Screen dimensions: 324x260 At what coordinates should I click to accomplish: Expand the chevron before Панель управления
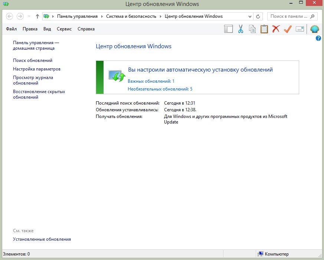[x=53, y=16]
